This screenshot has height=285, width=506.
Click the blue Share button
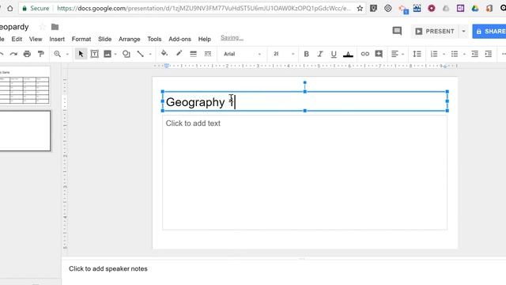[x=489, y=32]
